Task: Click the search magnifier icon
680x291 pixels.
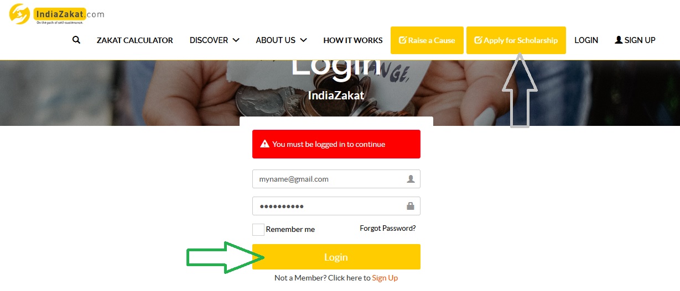Action: click(76, 40)
